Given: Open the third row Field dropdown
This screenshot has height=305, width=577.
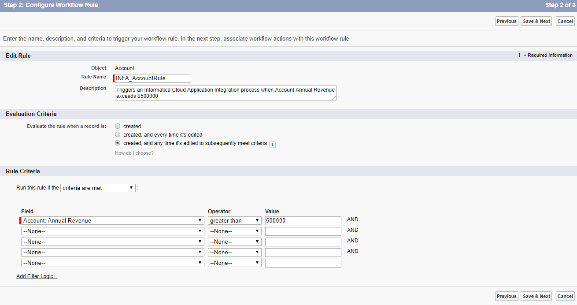Looking at the screenshot, I should tap(113, 242).
